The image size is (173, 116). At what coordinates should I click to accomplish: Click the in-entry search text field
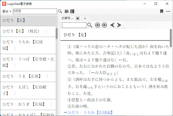pyautogui.click(x=74, y=25)
